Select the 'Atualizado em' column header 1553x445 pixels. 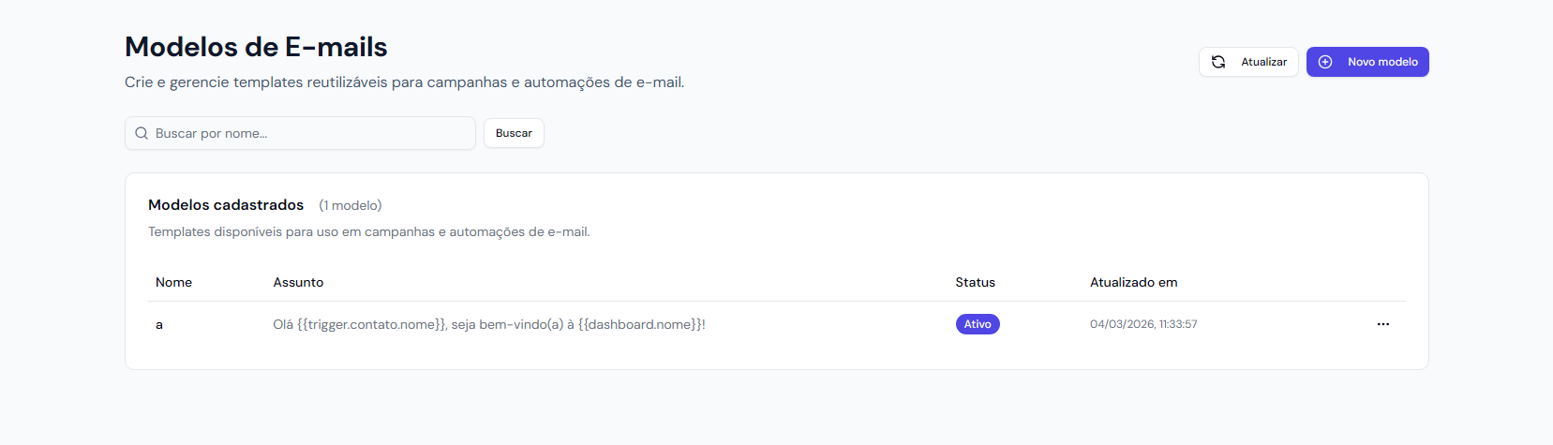click(x=1133, y=282)
